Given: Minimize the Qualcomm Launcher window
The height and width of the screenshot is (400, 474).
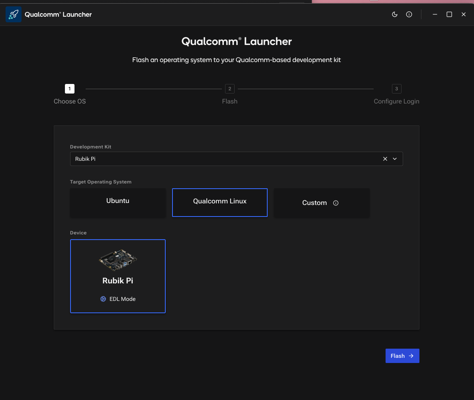Looking at the screenshot, I should click(x=435, y=14).
